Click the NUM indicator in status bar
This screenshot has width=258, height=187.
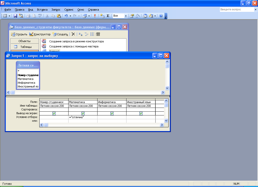pyautogui.click(x=236, y=184)
